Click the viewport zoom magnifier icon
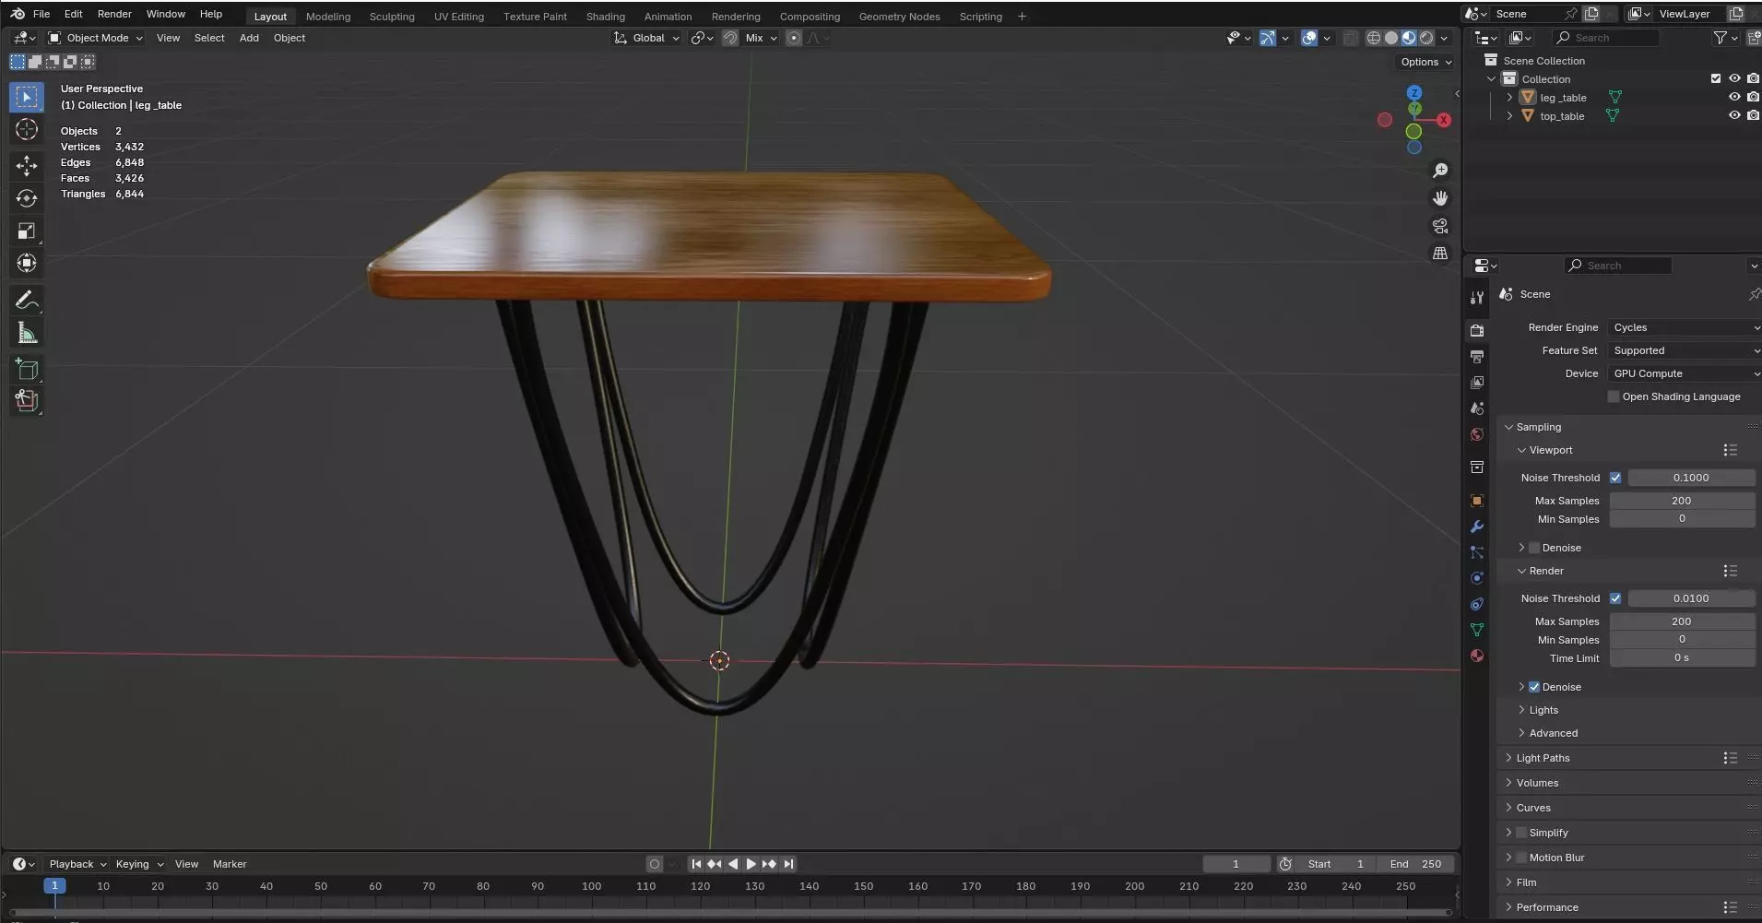Screen dimensions: 1762x923 1440,171
